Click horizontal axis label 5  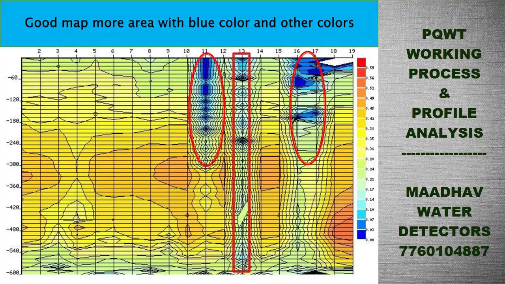94,51
